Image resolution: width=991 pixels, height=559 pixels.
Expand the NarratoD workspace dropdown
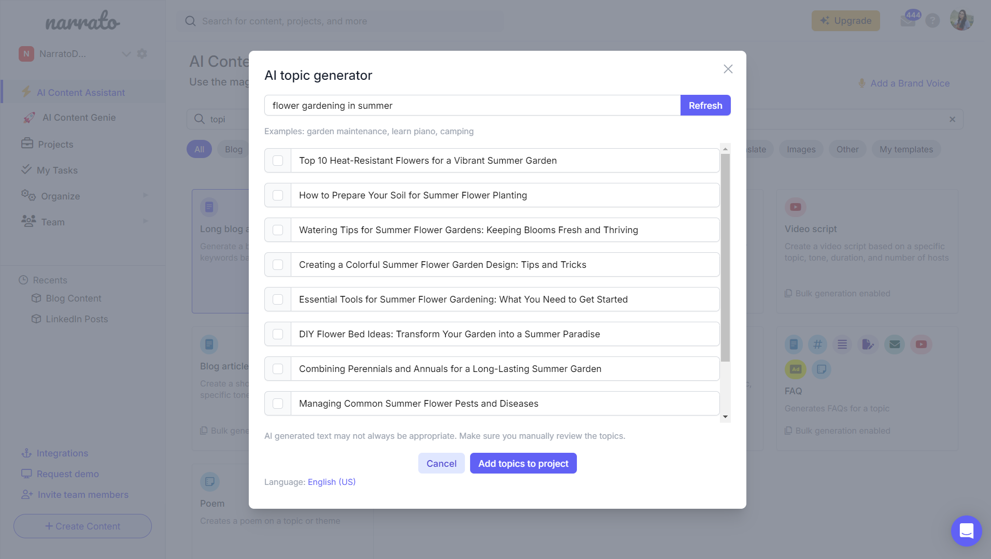pyautogui.click(x=126, y=53)
